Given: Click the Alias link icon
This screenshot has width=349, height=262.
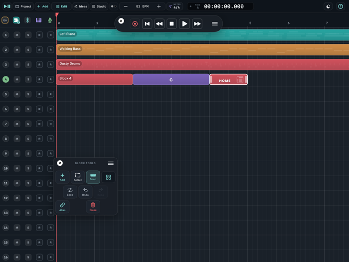Looking at the screenshot, I should [x=62, y=207].
